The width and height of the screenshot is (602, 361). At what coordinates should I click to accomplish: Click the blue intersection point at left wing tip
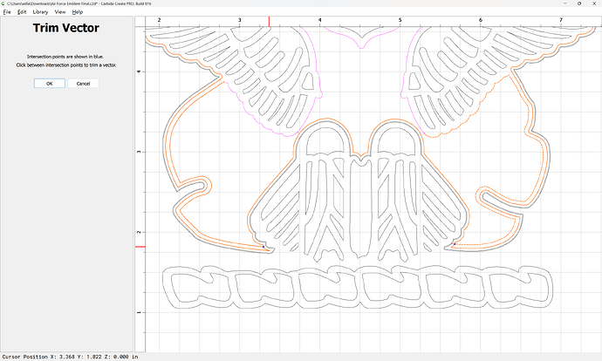tap(263, 247)
